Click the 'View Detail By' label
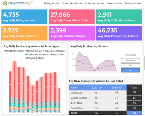The height and width of the screenshot is (116, 145). tap(130, 55)
